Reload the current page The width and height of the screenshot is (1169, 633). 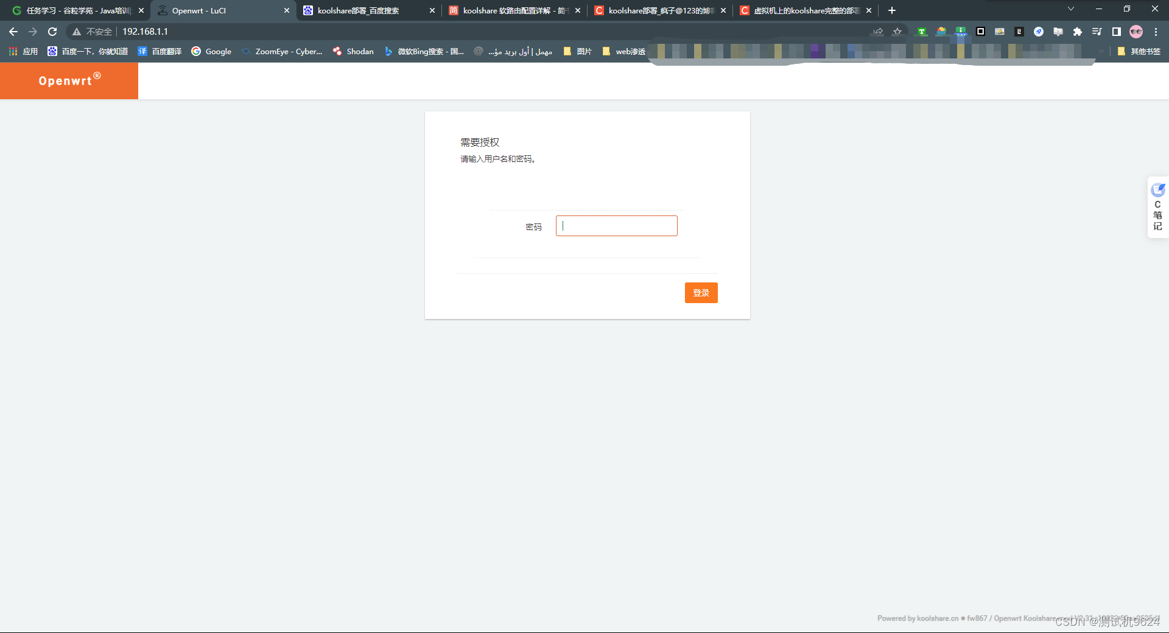[x=52, y=32]
